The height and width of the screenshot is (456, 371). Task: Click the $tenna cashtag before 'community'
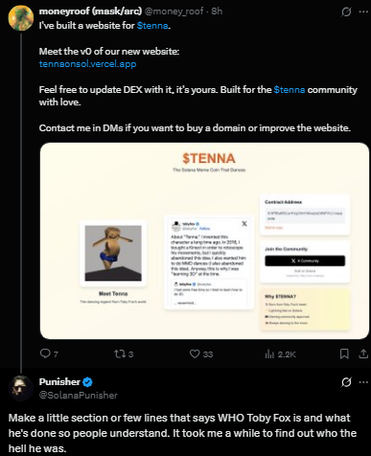tap(290, 89)
